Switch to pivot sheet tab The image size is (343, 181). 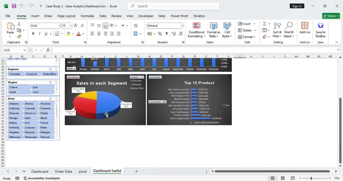tap(83, 171)
